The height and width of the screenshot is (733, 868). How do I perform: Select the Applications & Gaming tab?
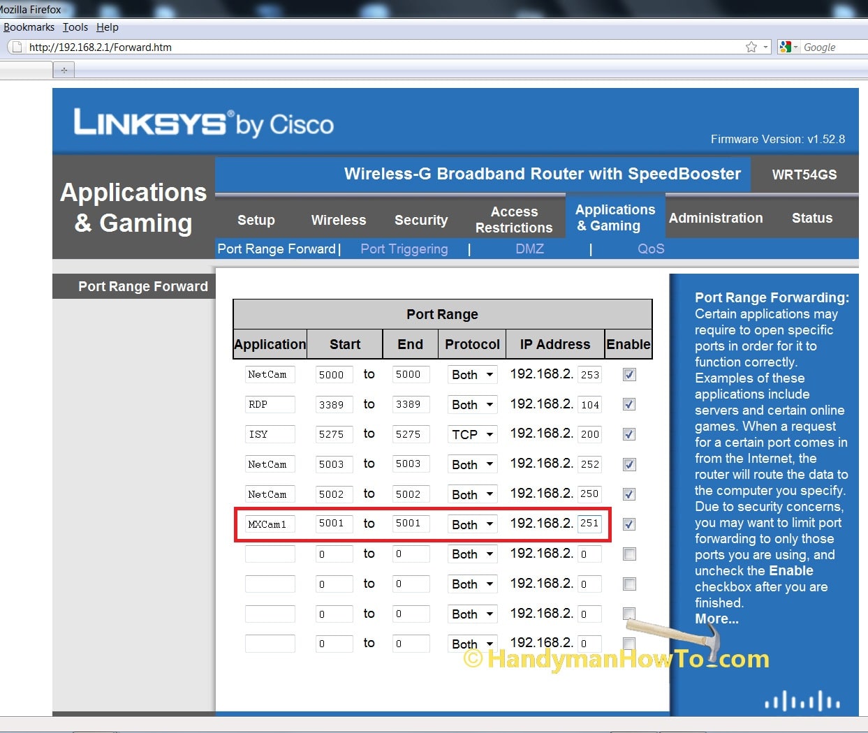coord(615,217)
